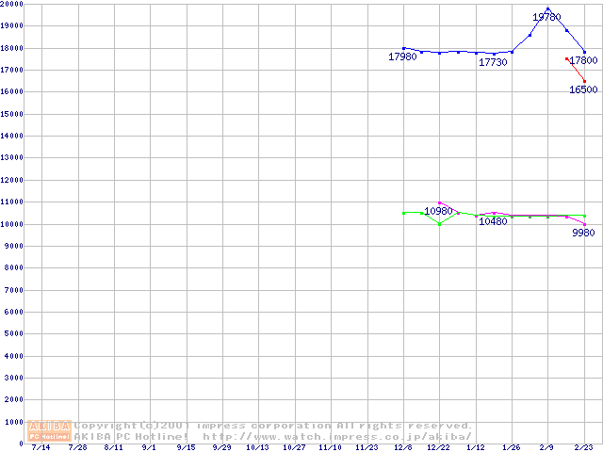
Task: Click the 20000 y-axis label
Action: pos(12,4)
